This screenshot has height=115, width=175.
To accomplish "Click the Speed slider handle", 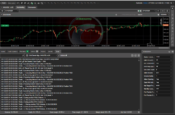I will coord(158,15).
